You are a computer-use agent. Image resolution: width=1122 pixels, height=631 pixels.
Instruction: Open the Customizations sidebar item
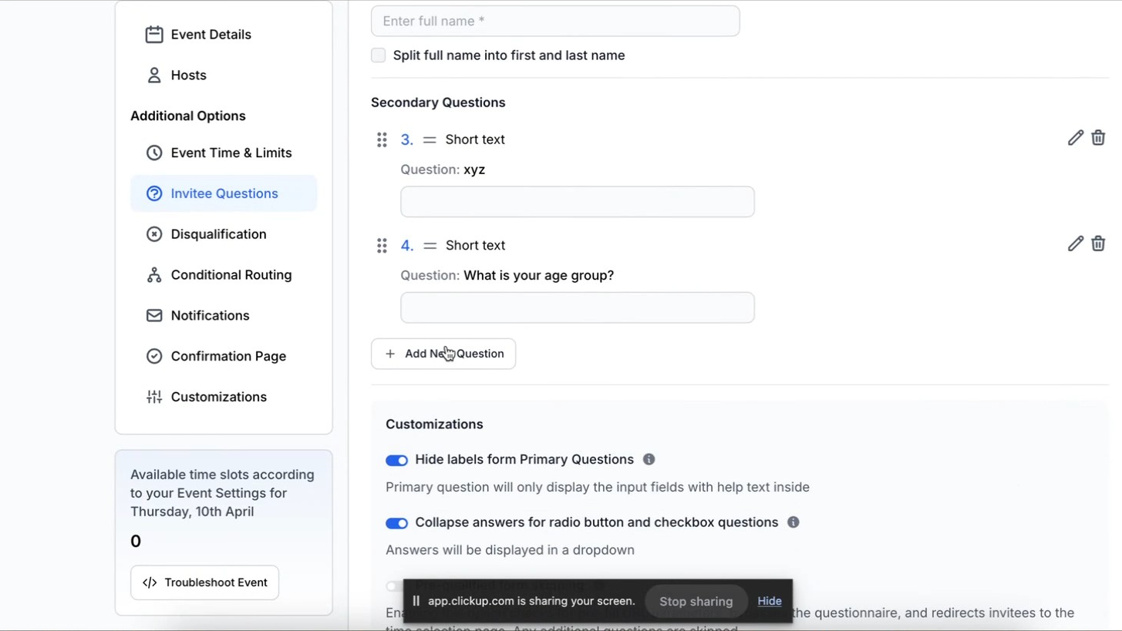[218, 397]
